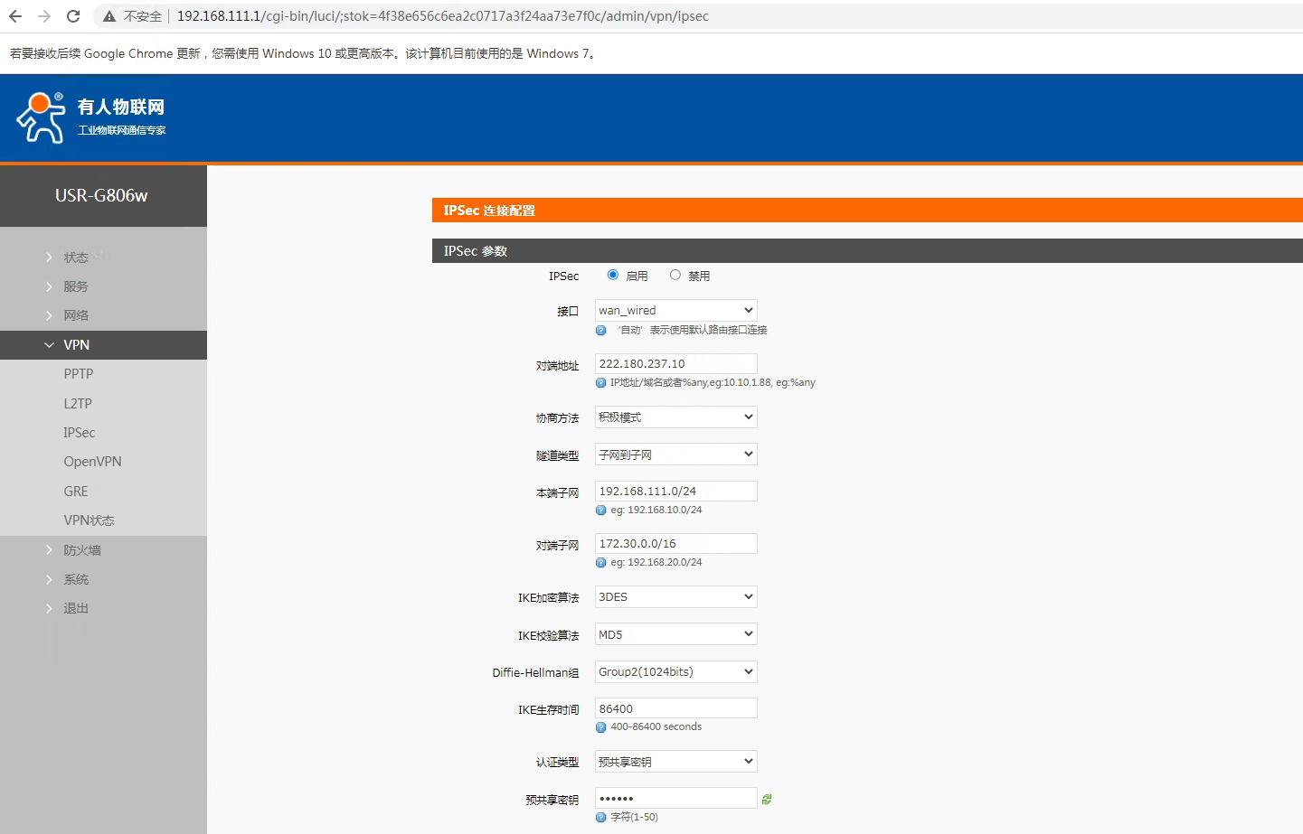Click the browser back arrow
Screen dimensions: 1303x834
[15, 16]
